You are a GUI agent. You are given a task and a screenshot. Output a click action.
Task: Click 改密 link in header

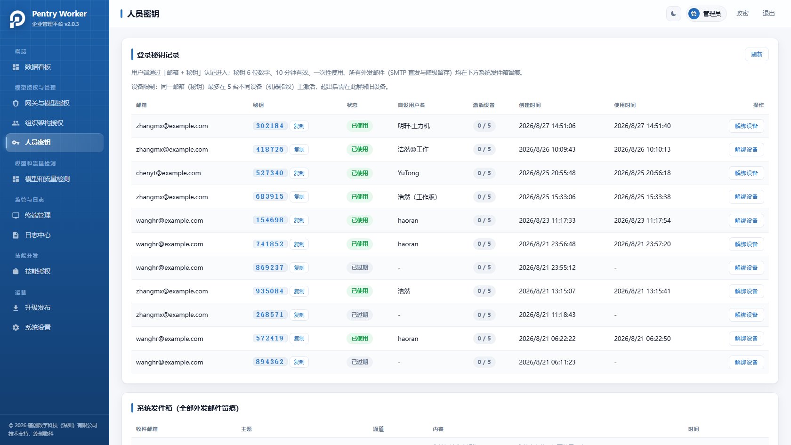(x=742, y=14)
